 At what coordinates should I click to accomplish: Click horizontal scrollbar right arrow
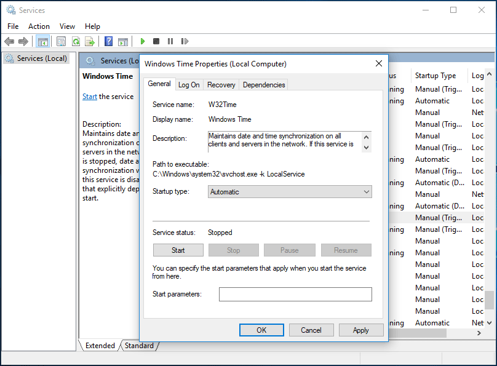pyautogui.click(x=479, y=333)
